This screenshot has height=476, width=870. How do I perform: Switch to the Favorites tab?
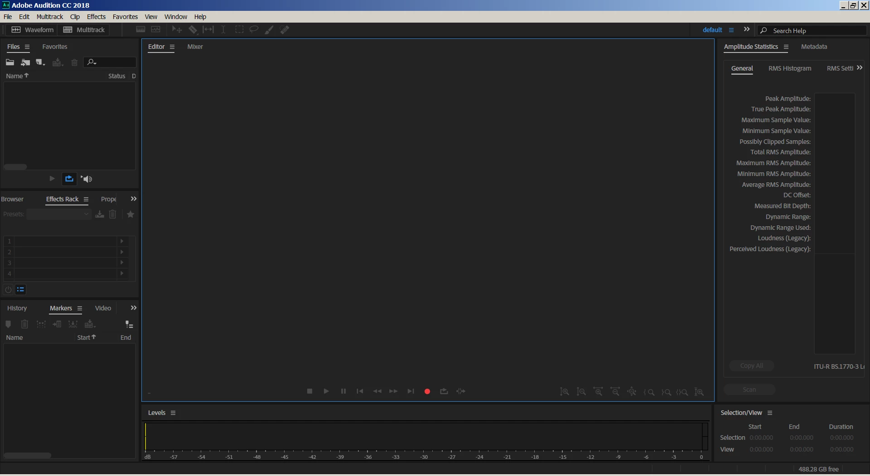pyautogui.click(x=55, y=47)
